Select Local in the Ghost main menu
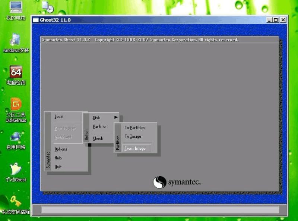The width and height of the screenshot is (298, 221). tap(59, 116)
